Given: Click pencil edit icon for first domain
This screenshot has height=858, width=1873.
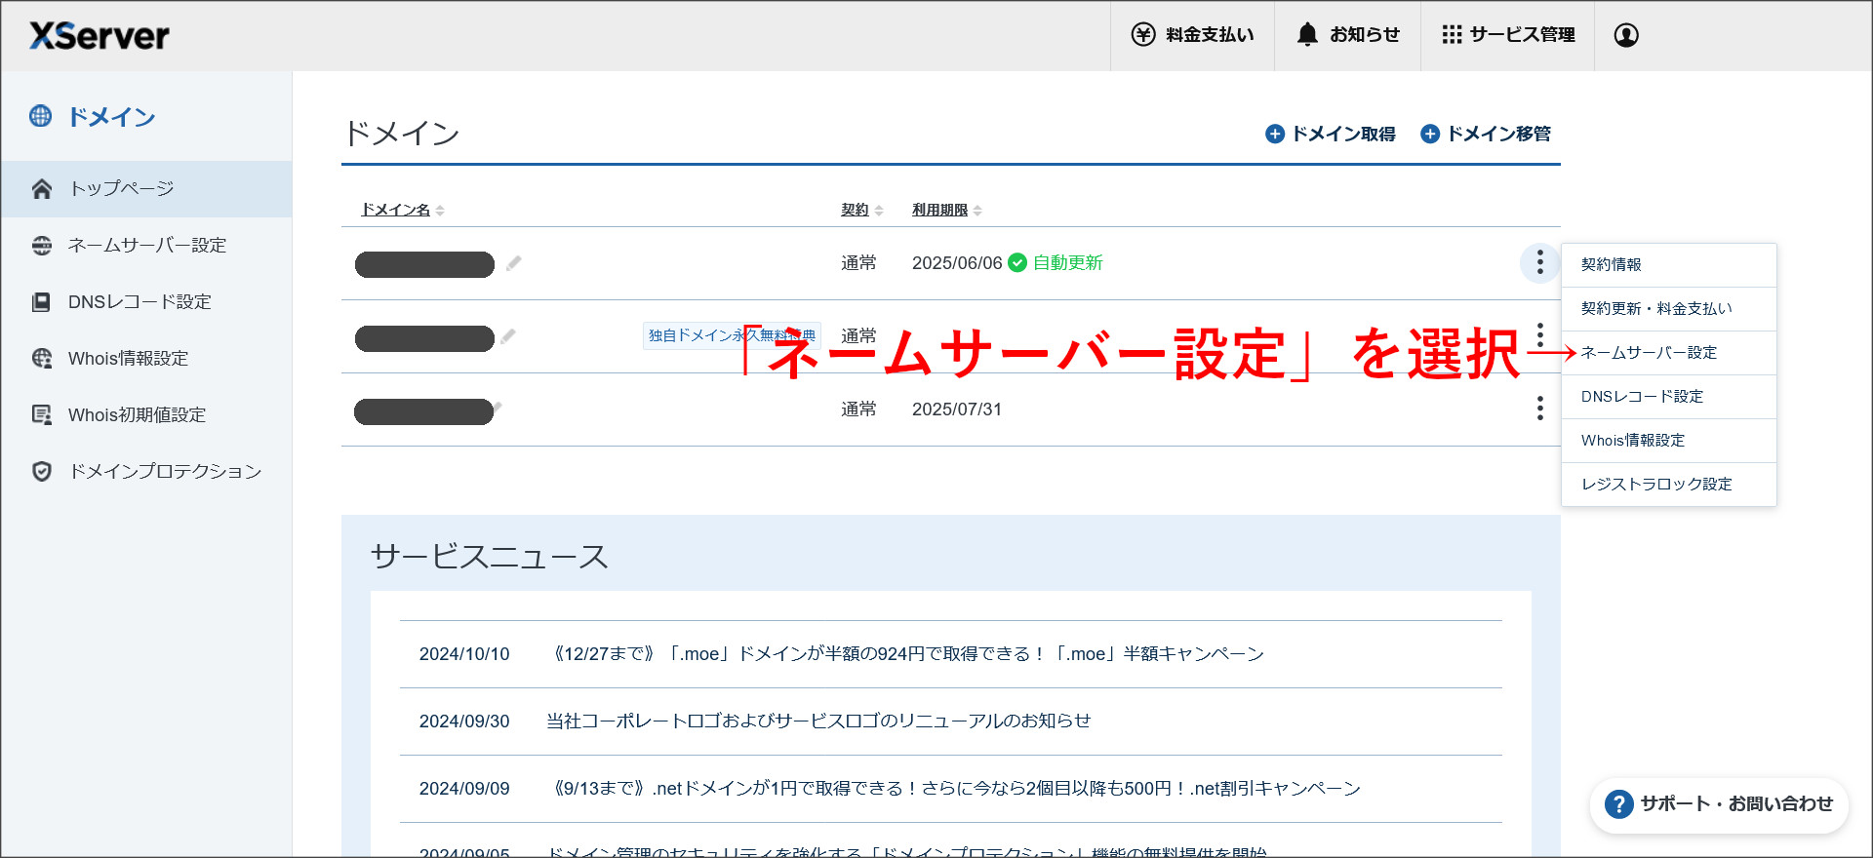Looking at the screenshot, I should click(513, 263).
